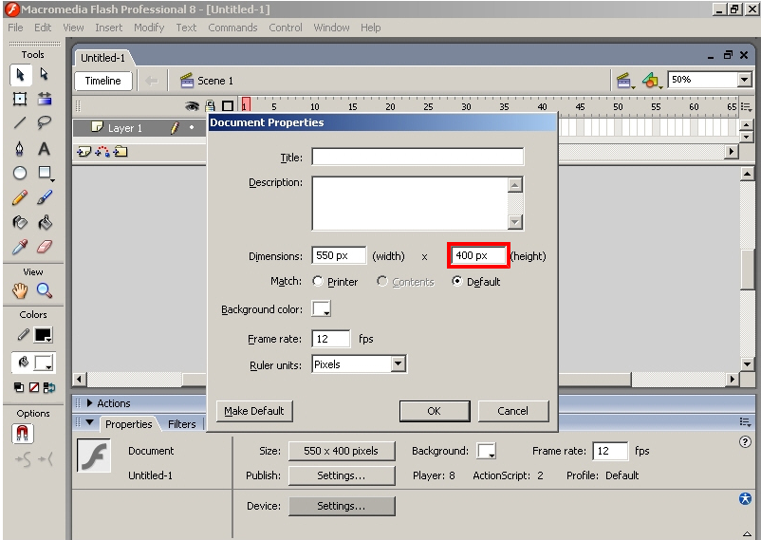Screen dimensions: 761x540
Task: Click Cancel in Document Properties
Action: pos(513,411)
